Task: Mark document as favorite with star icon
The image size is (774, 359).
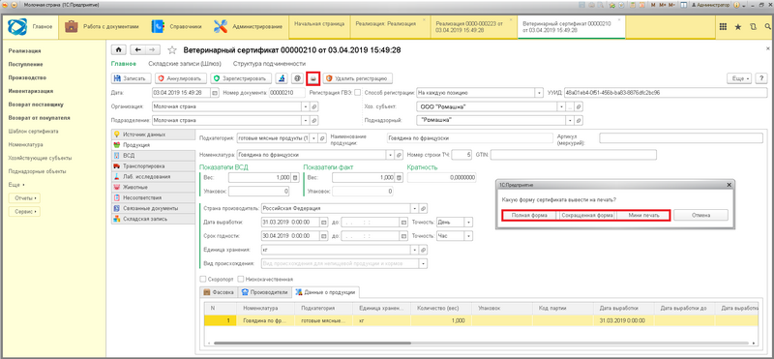Action: (x=172, y=50)
